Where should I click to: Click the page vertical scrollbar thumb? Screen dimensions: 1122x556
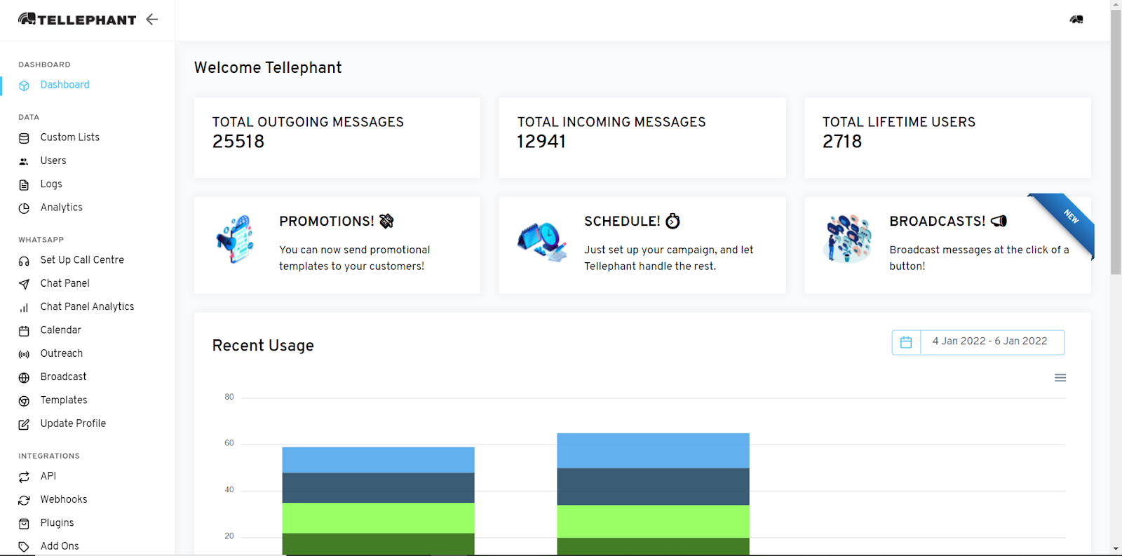(x=1116, y=142)
